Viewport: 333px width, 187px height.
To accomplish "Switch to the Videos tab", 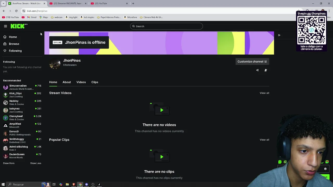I will [81, 82].
